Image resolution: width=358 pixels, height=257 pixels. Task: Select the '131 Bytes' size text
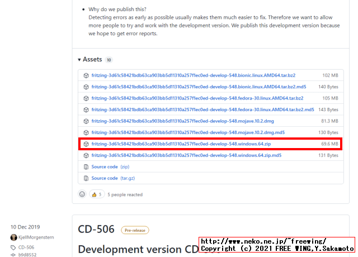[328, 155]
